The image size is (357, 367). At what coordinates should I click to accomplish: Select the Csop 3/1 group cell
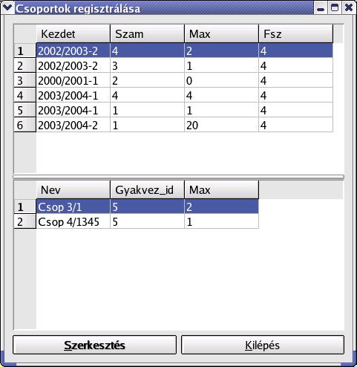coord(73,207)
